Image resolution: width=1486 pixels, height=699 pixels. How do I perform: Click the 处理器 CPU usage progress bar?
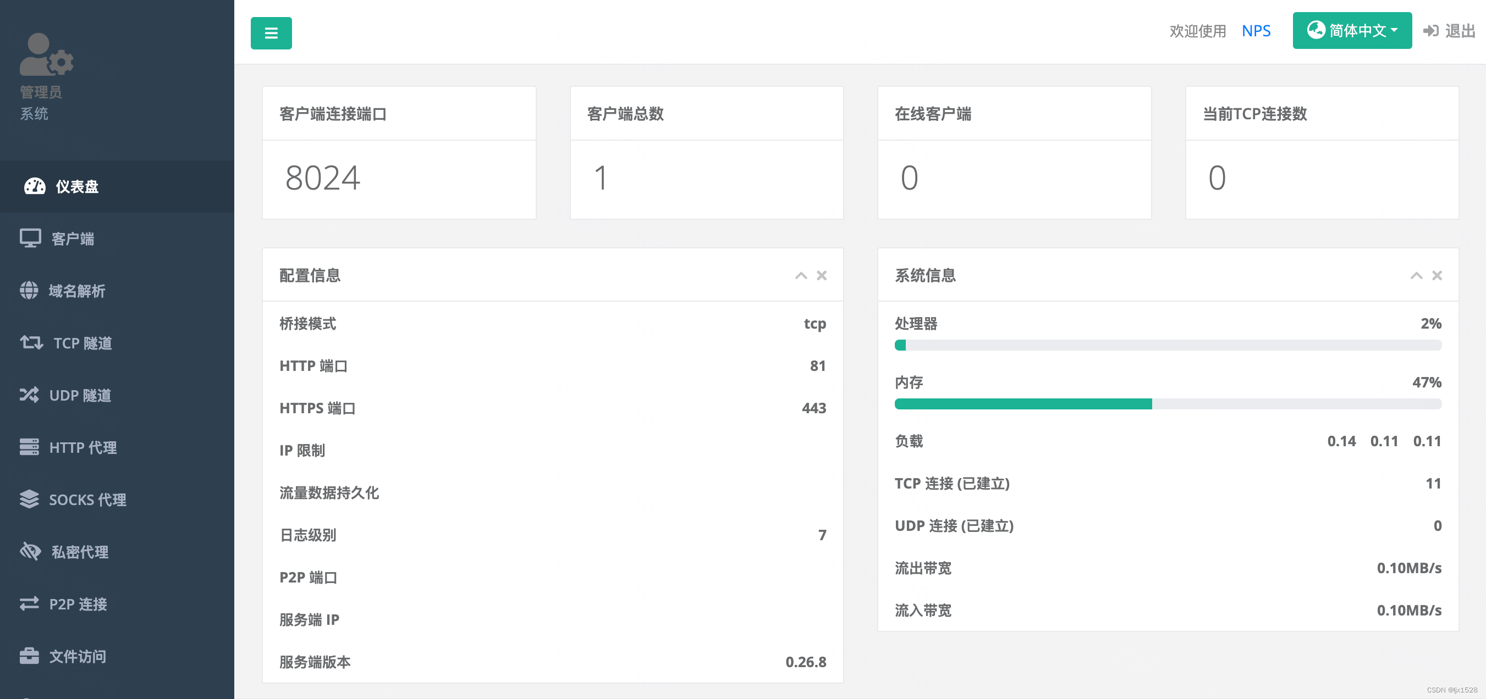(1168, 345)
